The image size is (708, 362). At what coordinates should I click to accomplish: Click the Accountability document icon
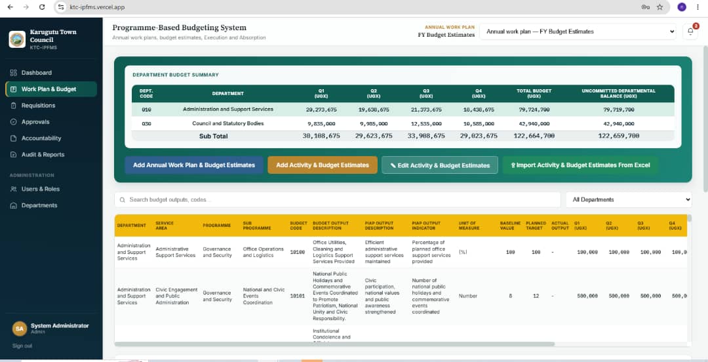point(13,138)
